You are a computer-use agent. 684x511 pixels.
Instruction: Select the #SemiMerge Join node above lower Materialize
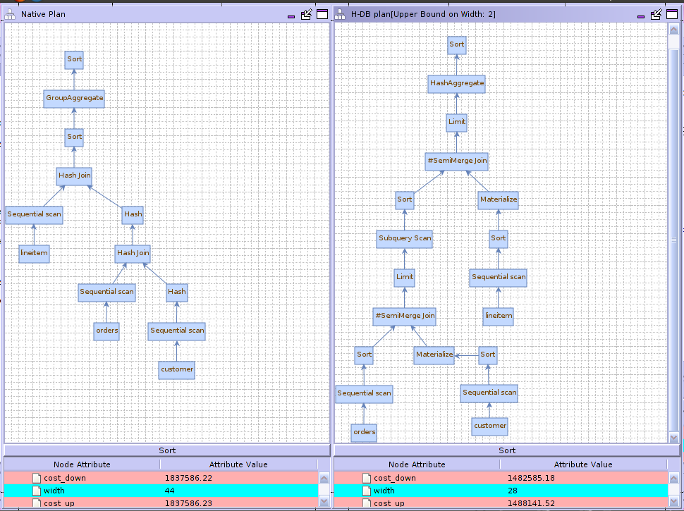pyautogui.click(x=404, y=316)
